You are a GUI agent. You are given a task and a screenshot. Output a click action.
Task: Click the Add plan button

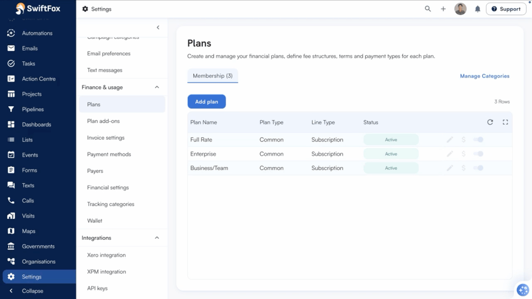tap(207, 101)
